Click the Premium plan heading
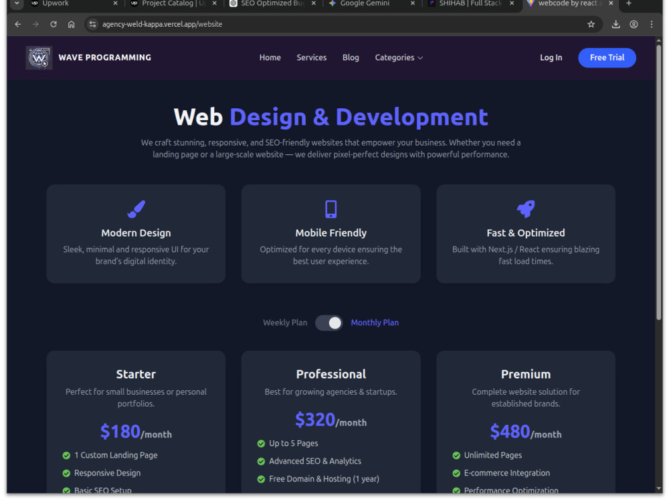The width and height of the screenshot is (669, 501). click(x=526, y=375)
